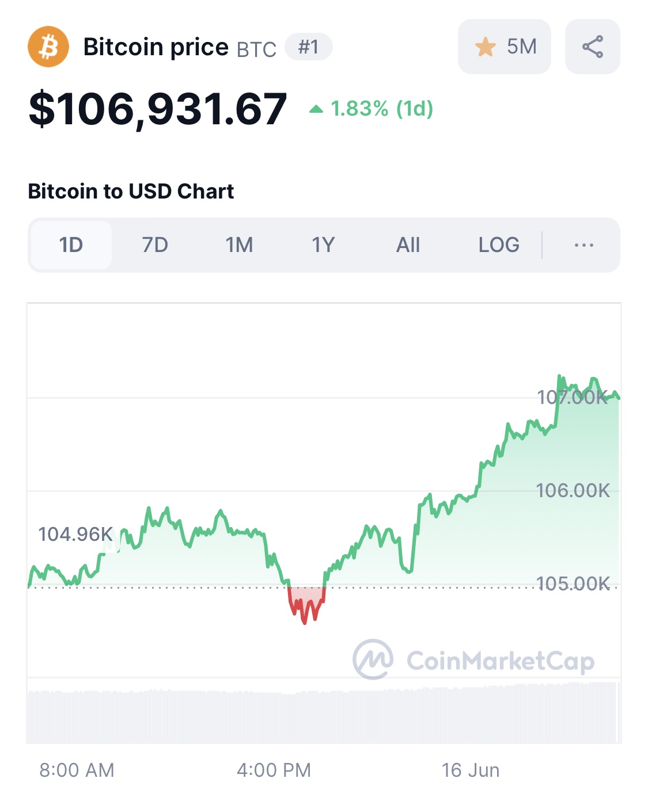
Task: Switch chart to 7D timeframe
Action: 155,245
